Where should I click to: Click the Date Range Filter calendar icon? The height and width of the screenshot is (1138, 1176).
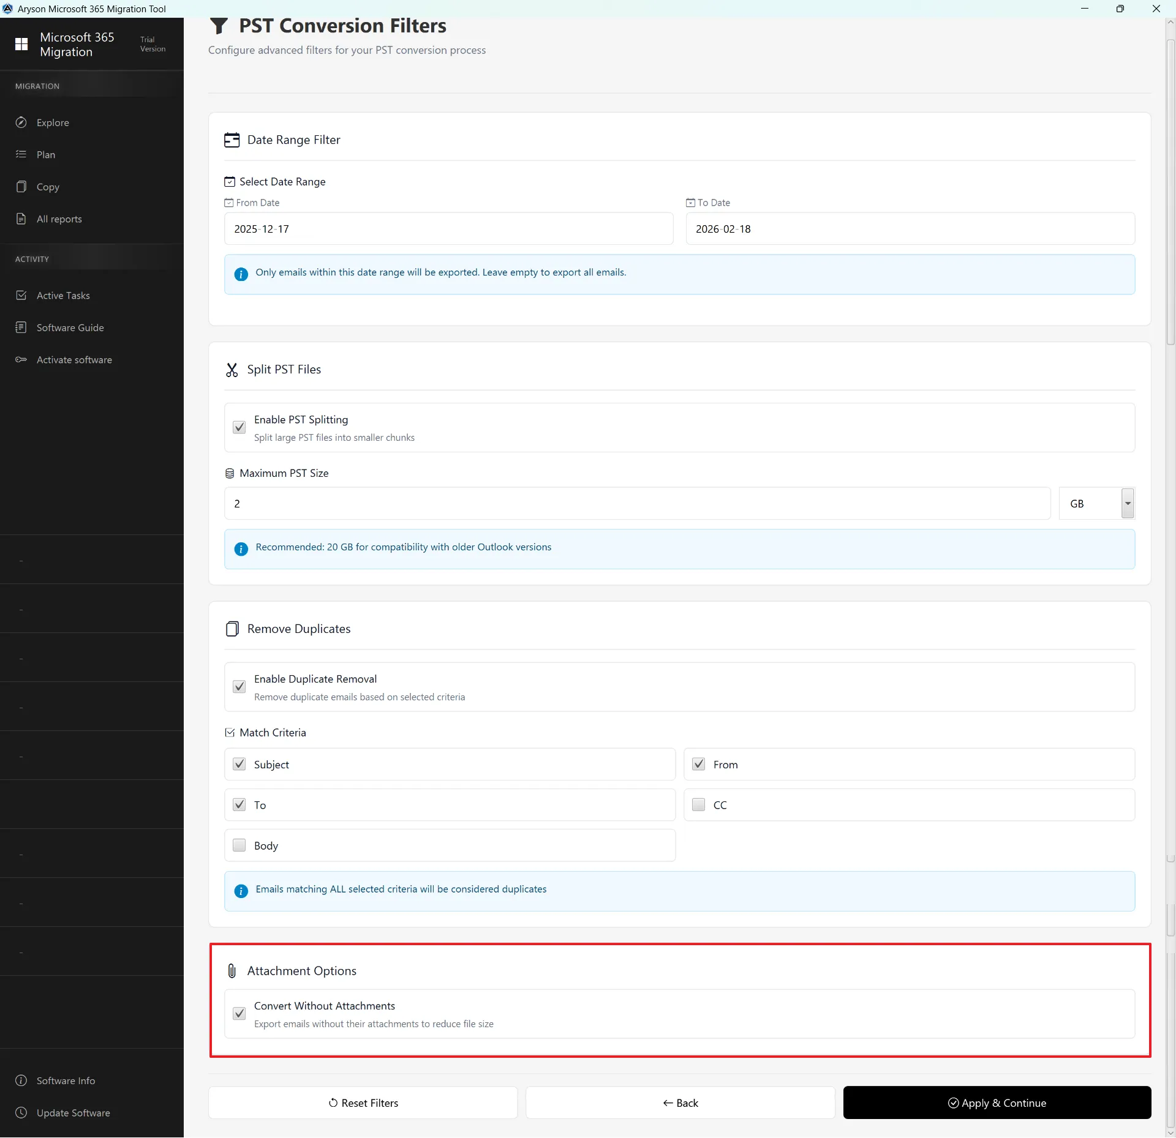[x=232, y=140]
